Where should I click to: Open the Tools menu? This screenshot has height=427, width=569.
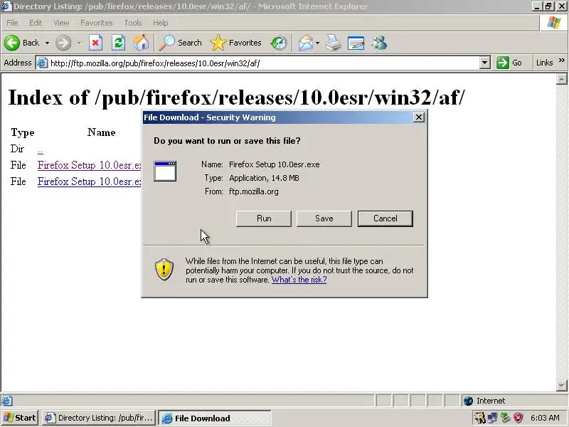(x=133, y=23)
